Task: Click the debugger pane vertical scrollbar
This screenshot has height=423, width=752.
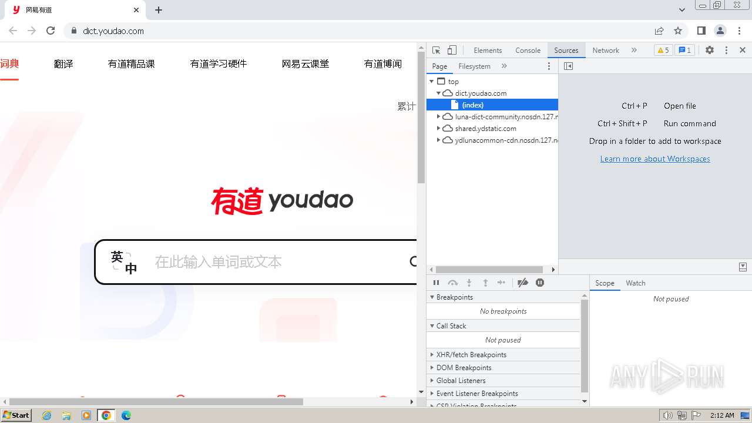Action: coord(584,345)
